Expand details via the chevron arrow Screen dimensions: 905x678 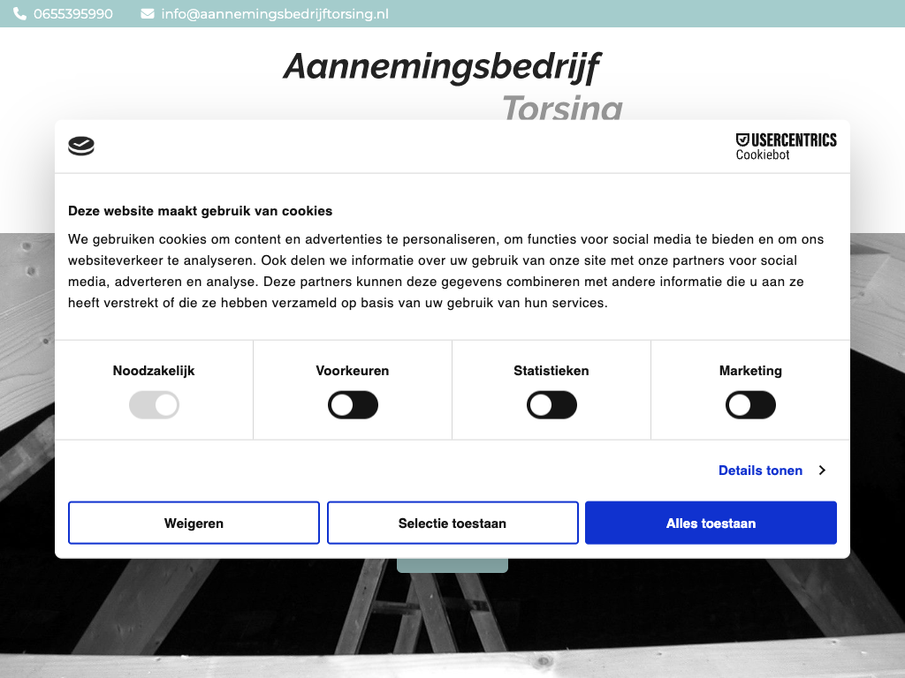(x=822, y=471)
